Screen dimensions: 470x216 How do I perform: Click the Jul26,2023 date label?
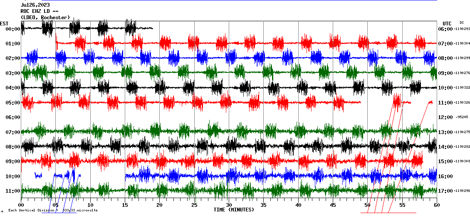[x=35, y=5]
